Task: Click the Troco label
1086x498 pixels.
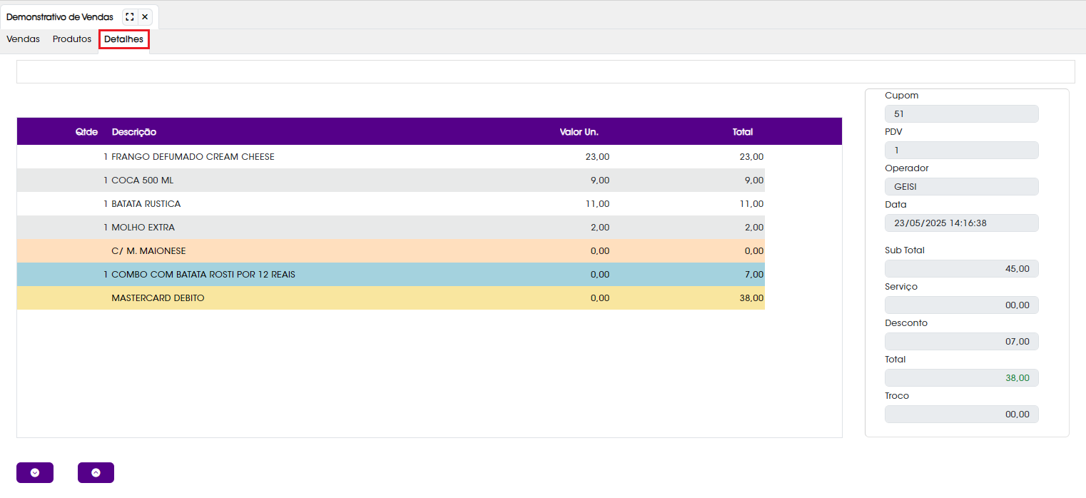Action: (897, 396)
